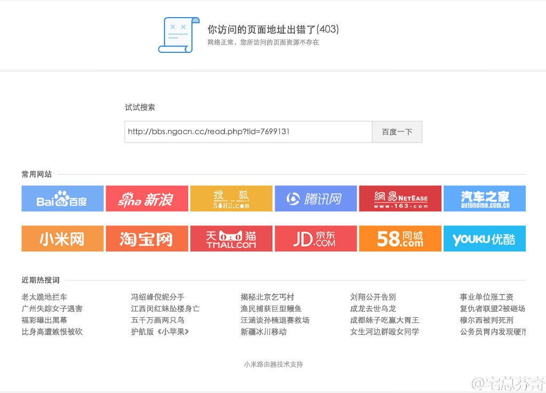Visit autohome.com.cn 汽车之家 shortcut

[x=484, y=198]
